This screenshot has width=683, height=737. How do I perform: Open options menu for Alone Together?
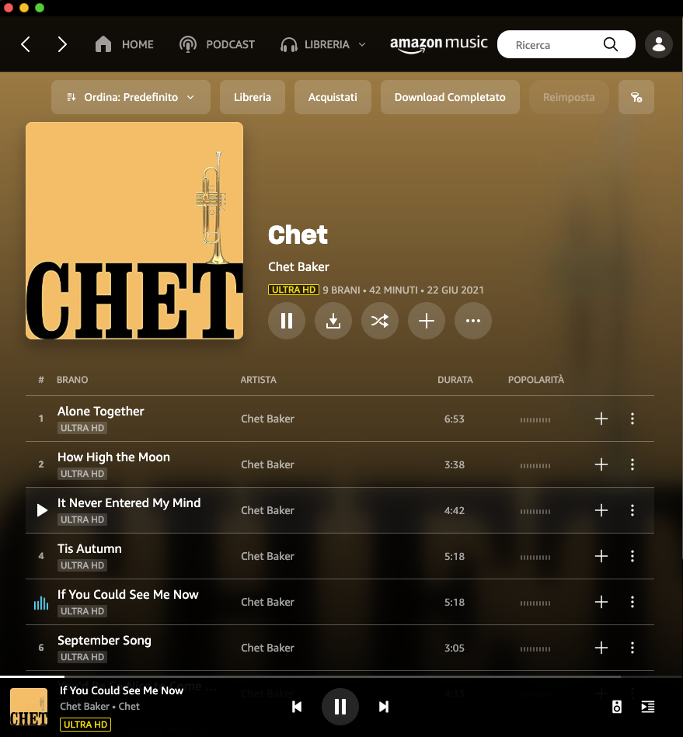[632, 419]
